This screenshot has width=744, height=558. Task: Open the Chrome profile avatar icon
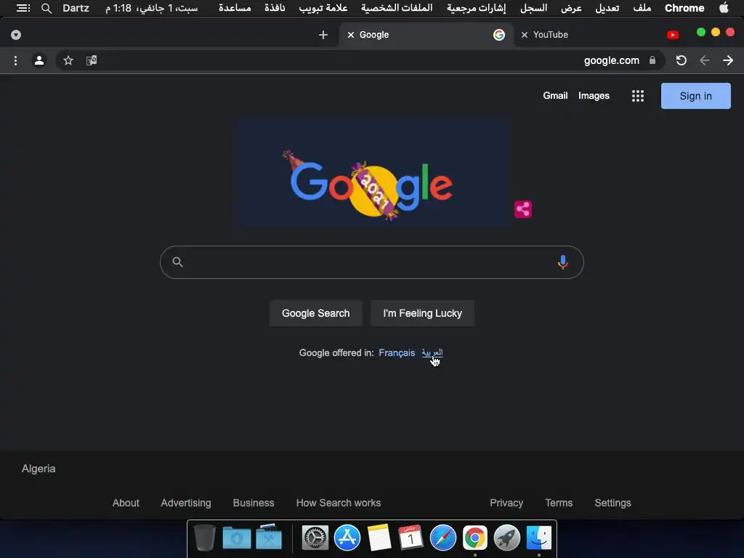point(39,60)
